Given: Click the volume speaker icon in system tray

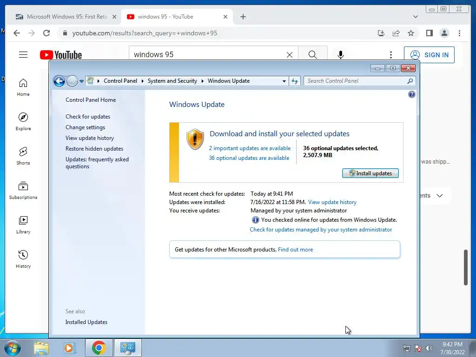Looking at the screenshot, I should (x=429, y=348).
